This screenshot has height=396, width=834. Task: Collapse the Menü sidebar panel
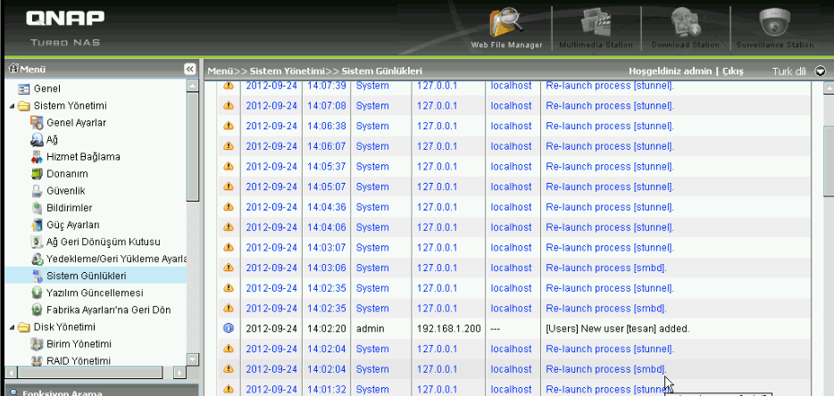pos(190,69)
